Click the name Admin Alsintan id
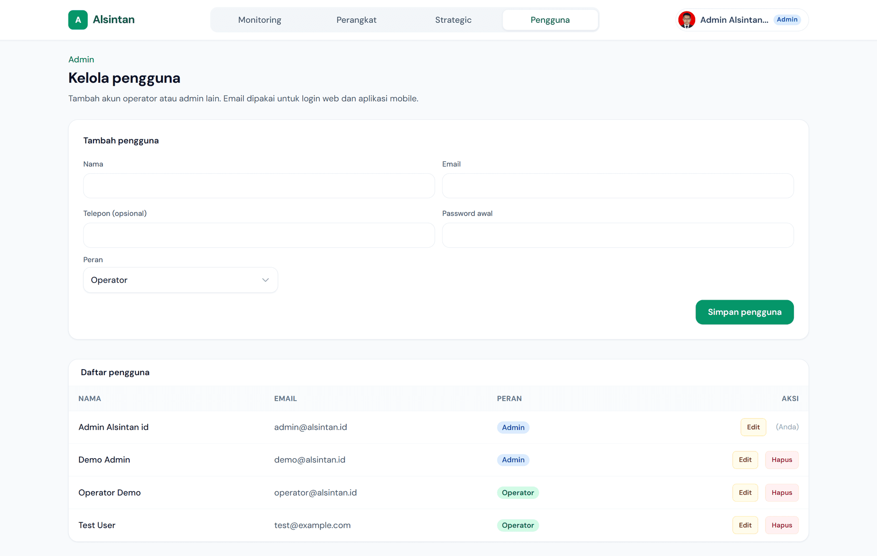Image resolution: width=877 pixels, height=556 pixels. (x=113, y=427)
